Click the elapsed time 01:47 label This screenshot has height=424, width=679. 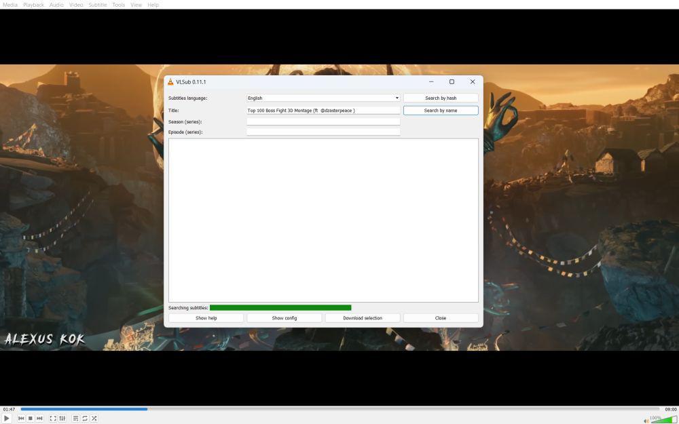9,409
